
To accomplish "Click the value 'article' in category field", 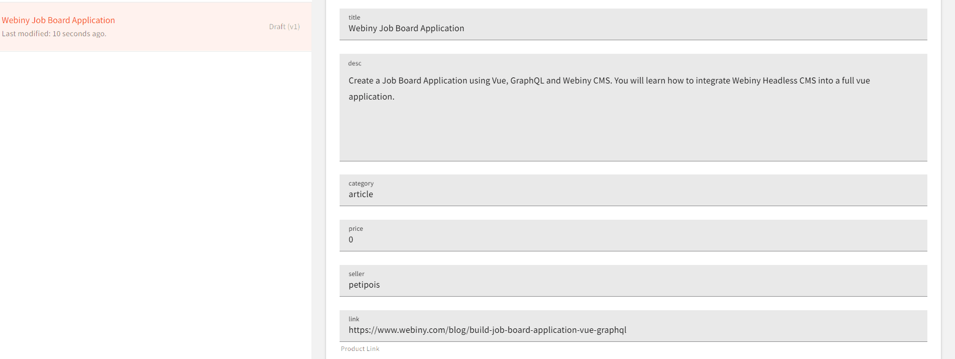I will click(360, 195).
